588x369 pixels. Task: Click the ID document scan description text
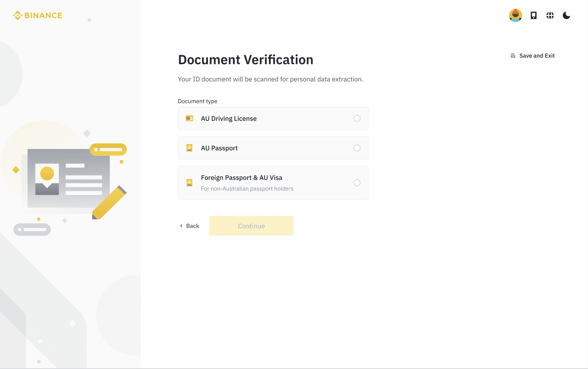(270, 79)
